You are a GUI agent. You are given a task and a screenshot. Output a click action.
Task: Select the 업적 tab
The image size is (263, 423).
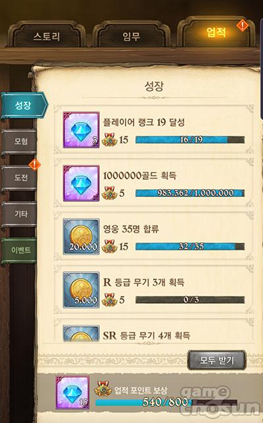coord(216,32)
